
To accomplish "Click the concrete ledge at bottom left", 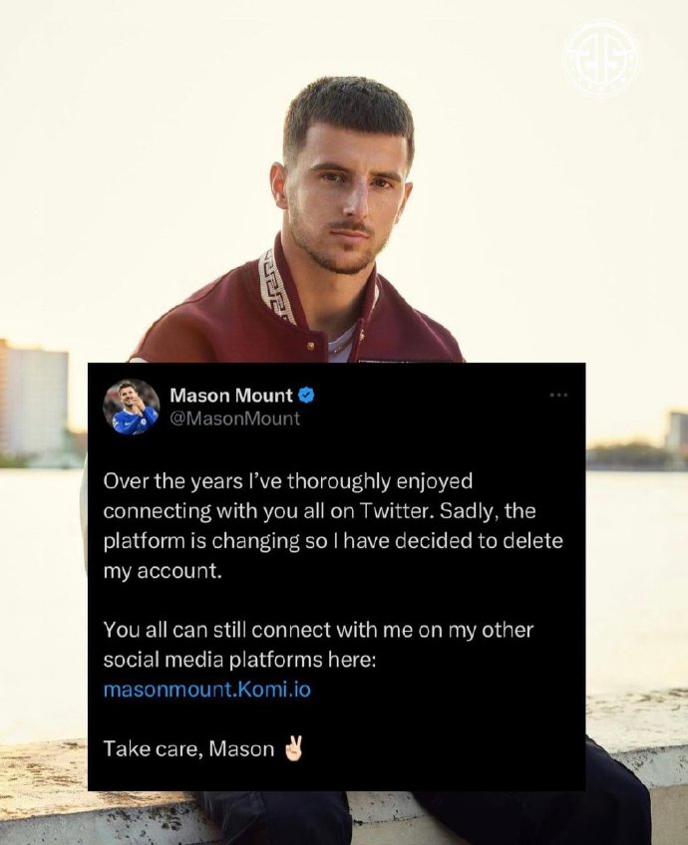I will coord(42,787).
